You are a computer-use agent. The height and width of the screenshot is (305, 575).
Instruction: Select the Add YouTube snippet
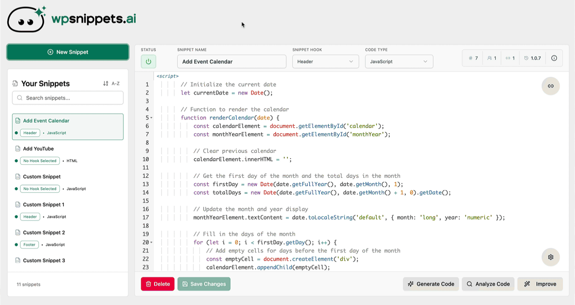(x=68, y=154)
